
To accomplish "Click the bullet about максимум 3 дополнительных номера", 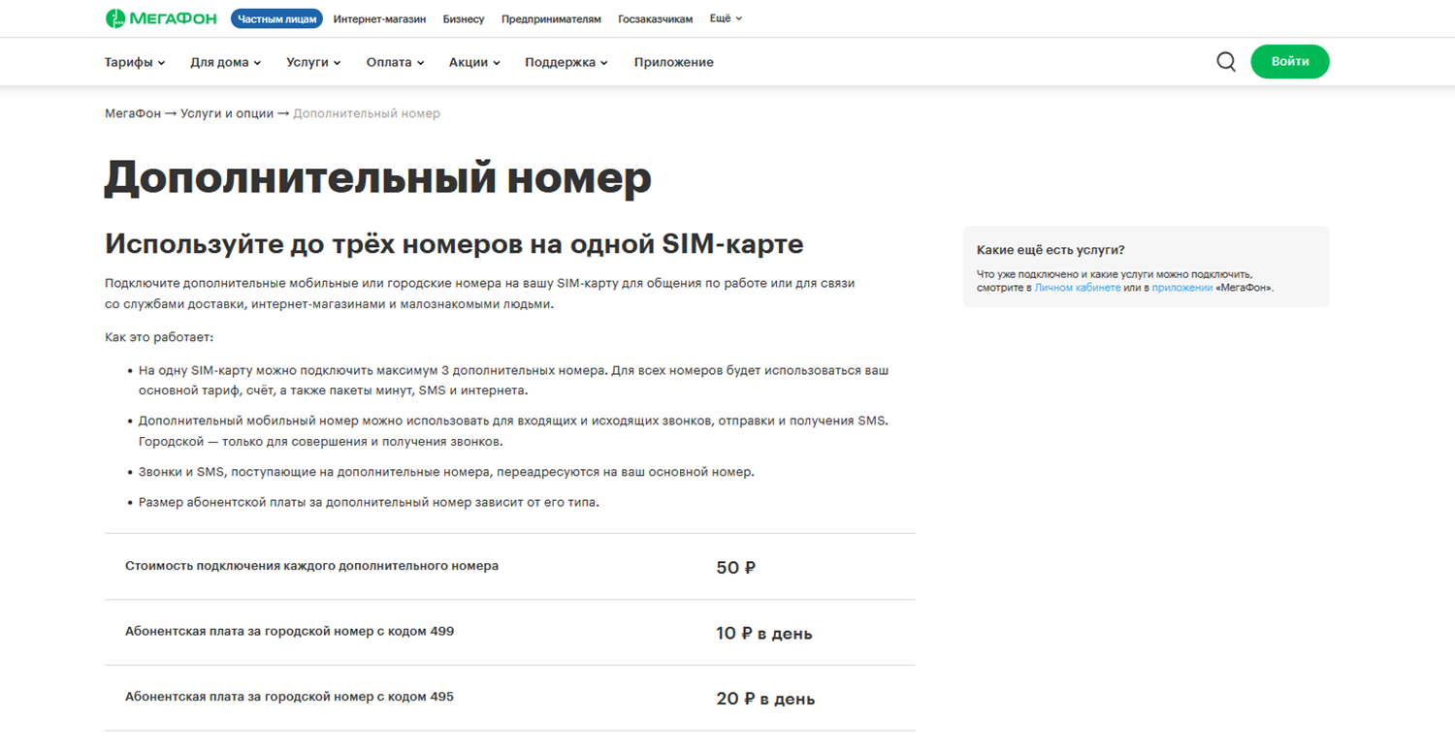I will point(513,380).
